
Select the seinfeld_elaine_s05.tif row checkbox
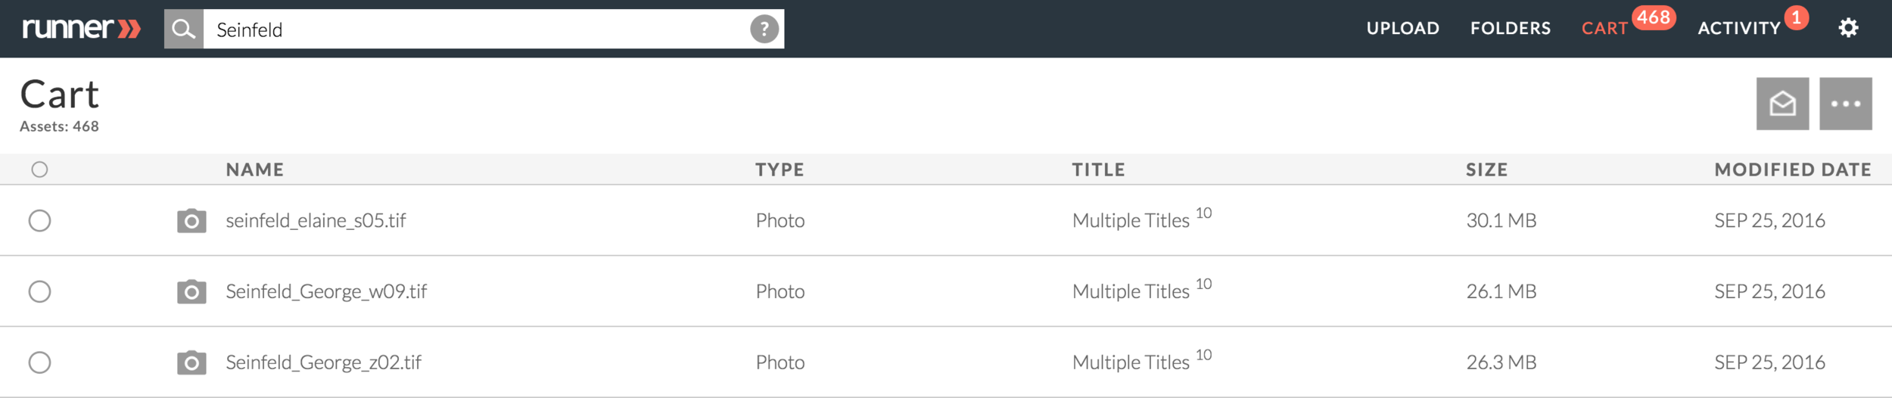pos(39,221)
